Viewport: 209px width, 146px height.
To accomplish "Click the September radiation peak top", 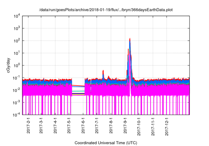I will (x=130, y=38).
